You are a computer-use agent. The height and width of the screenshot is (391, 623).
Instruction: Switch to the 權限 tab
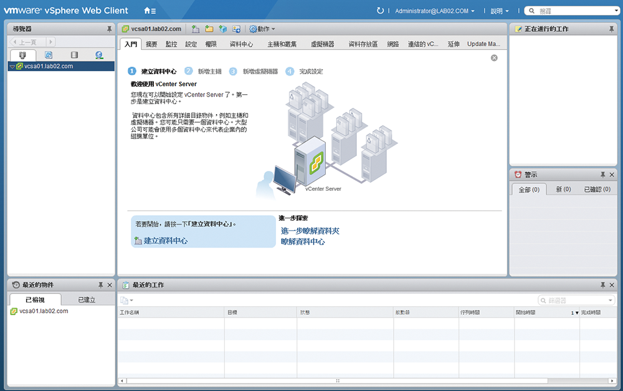point(211,44)
